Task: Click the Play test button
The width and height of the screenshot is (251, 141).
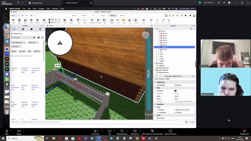Action: click(23, 16)
